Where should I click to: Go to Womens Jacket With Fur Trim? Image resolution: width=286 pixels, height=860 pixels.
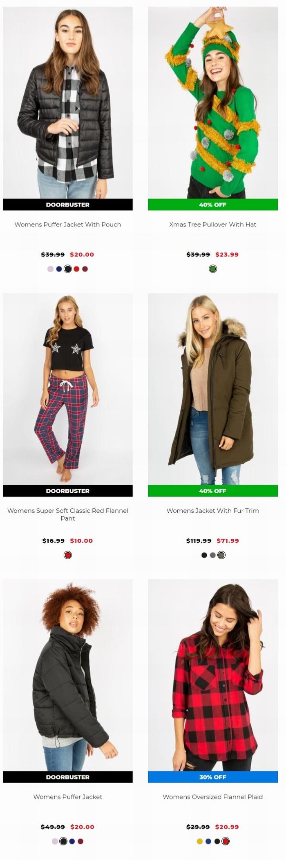(x=212, y=511)
